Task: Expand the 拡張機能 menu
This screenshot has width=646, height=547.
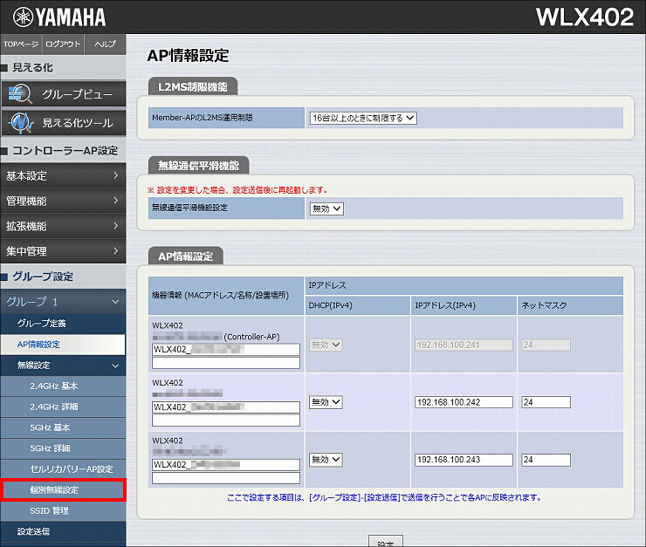Action: coord(63,226)
